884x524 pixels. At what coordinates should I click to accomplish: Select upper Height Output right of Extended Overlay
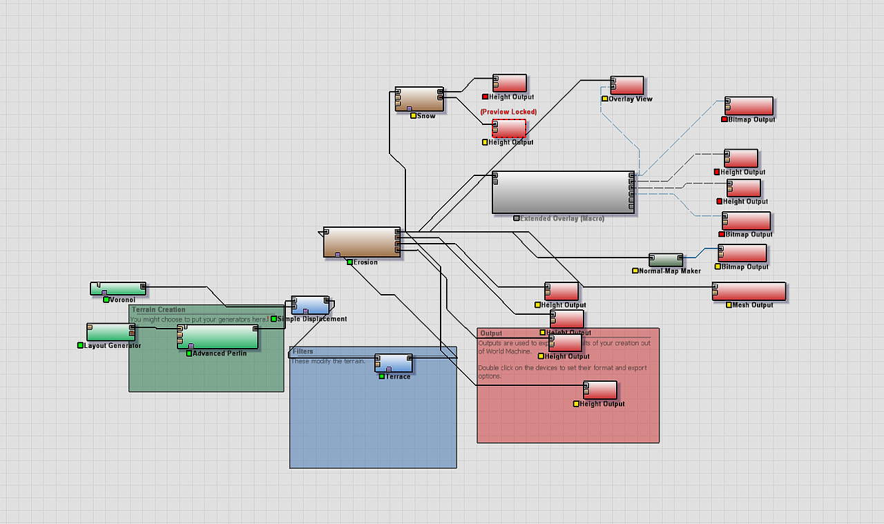click(741, 159)
